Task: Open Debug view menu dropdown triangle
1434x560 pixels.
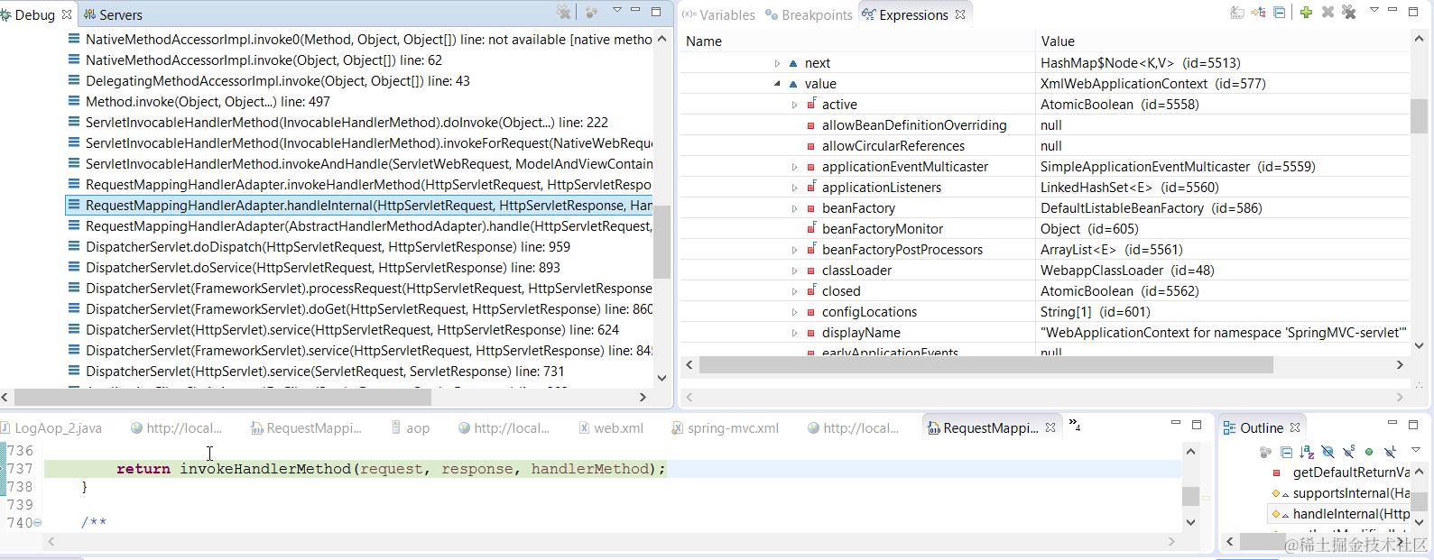Action: 617,10
